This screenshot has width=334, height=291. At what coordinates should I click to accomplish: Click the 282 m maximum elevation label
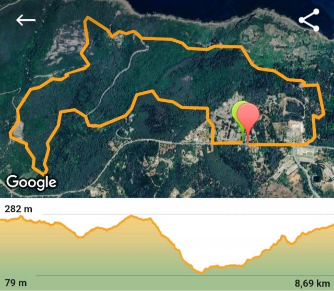[19, 209]
